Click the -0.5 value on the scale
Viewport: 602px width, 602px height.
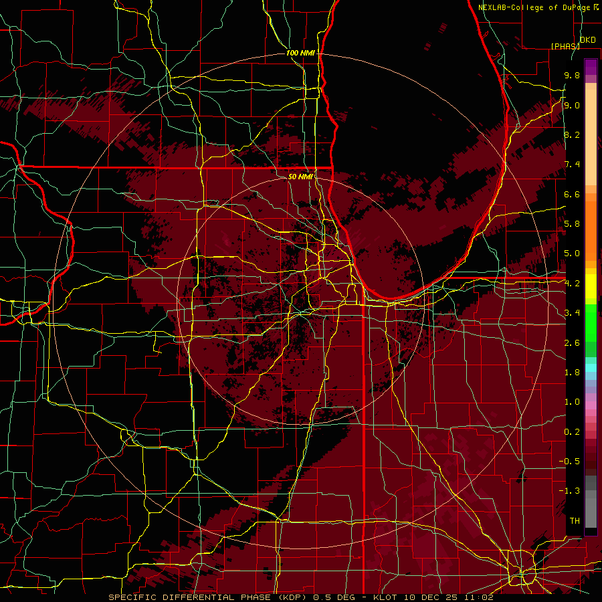tap(569, 461)
